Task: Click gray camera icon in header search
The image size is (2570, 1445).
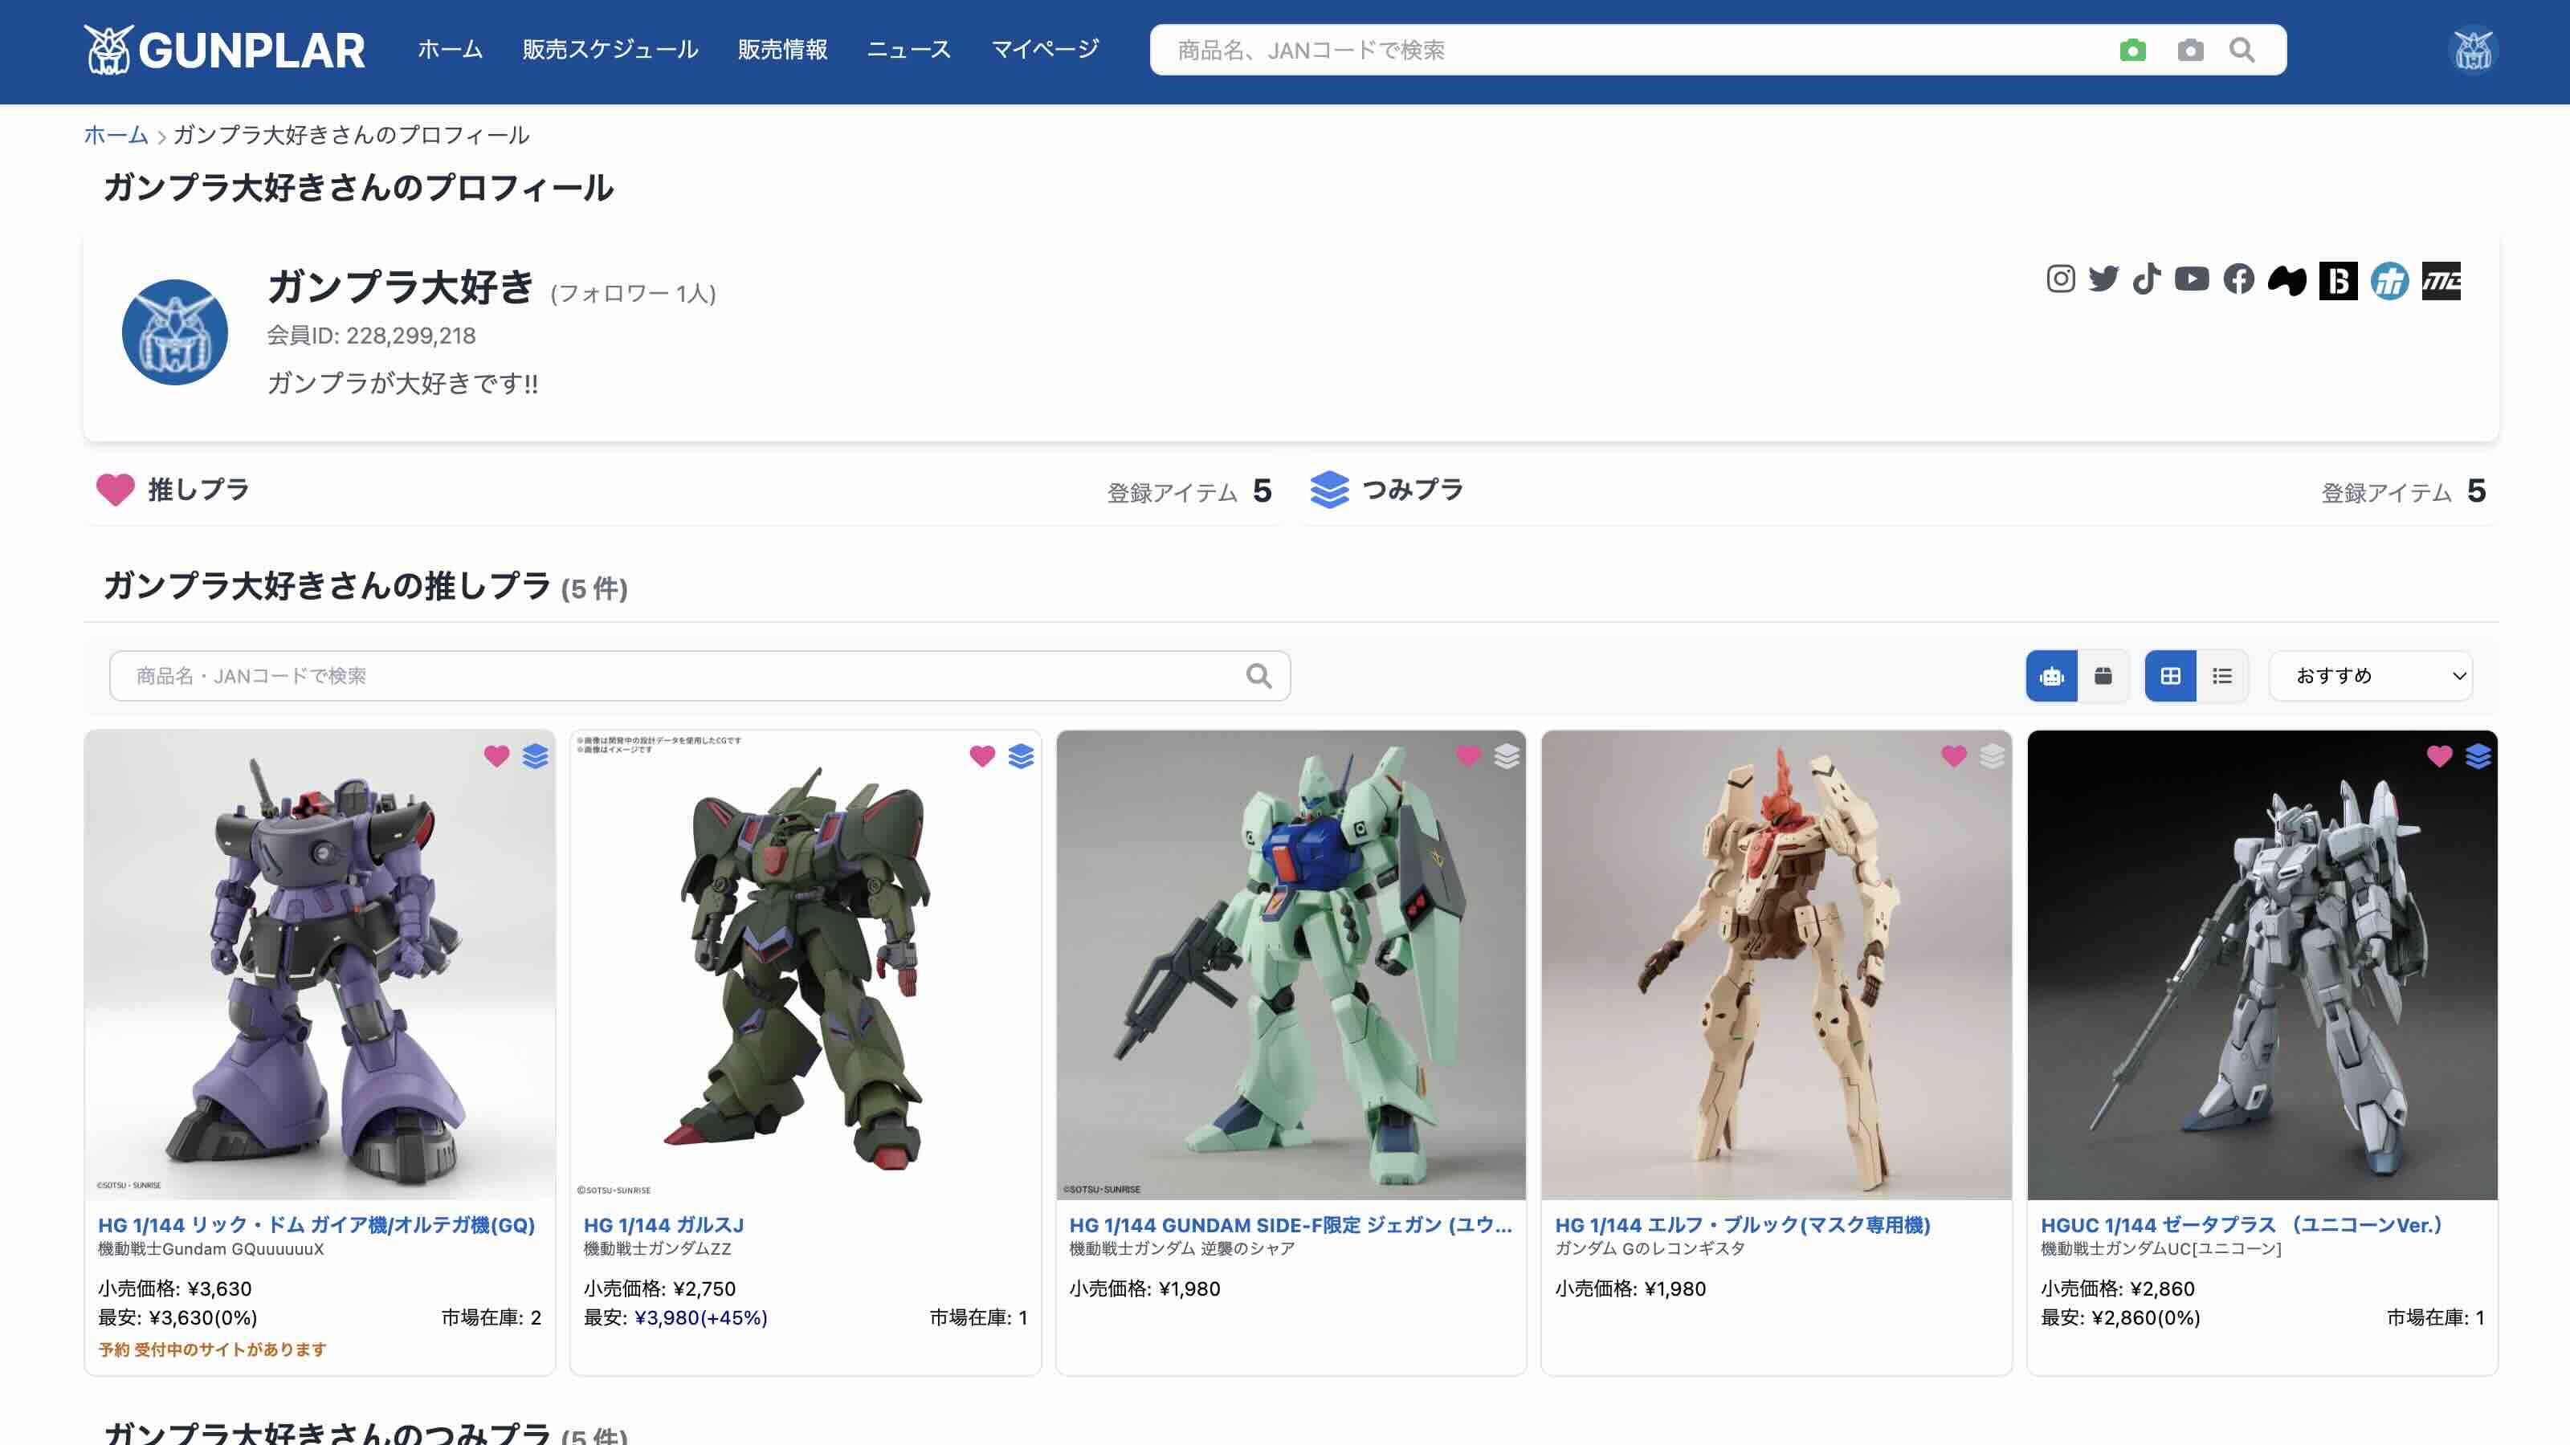Action: tap(2190, 50)
